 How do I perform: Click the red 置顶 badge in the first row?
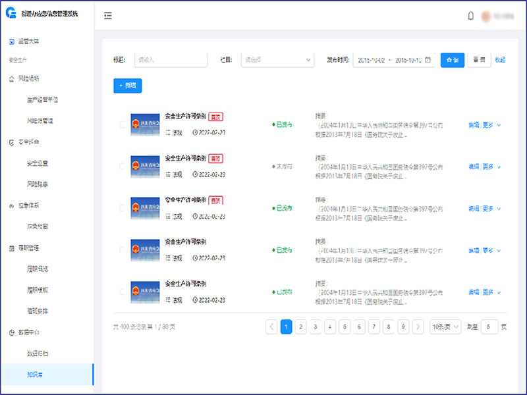[216, 117]
